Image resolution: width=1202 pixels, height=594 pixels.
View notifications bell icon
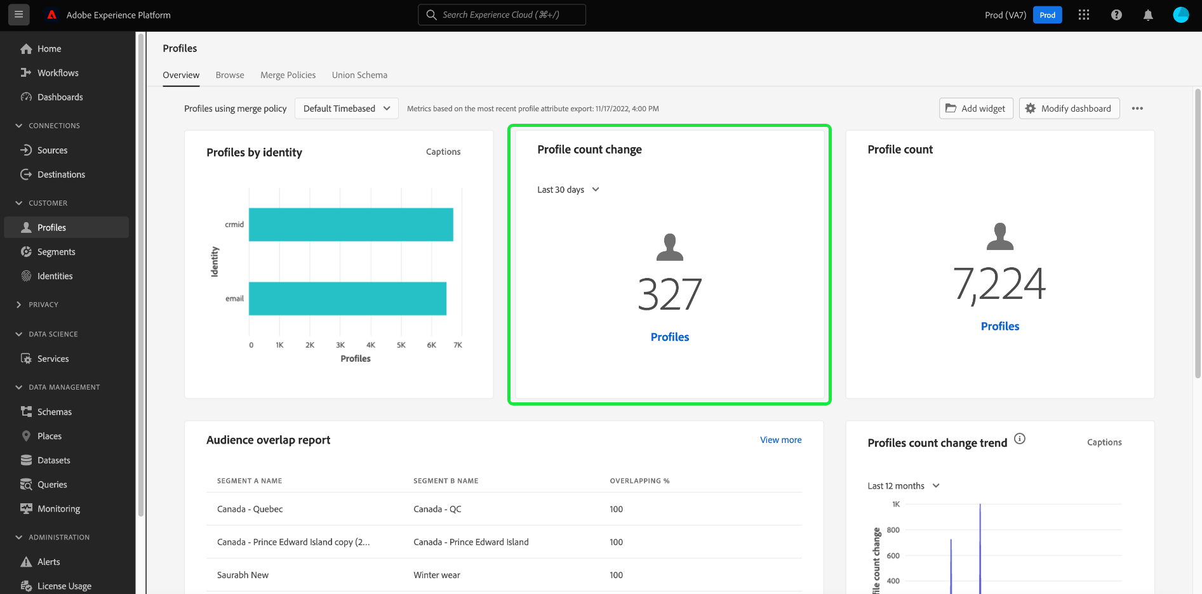[x=1148, y=15]
